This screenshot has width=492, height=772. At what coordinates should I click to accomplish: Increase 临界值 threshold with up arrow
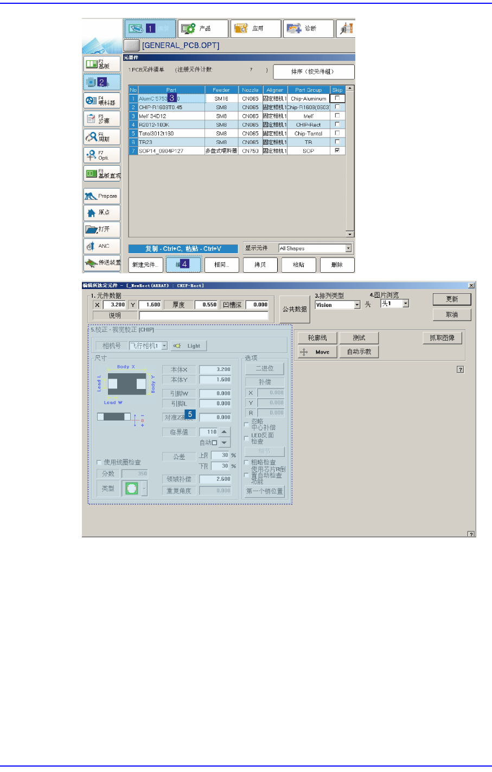tap(225, 432)
